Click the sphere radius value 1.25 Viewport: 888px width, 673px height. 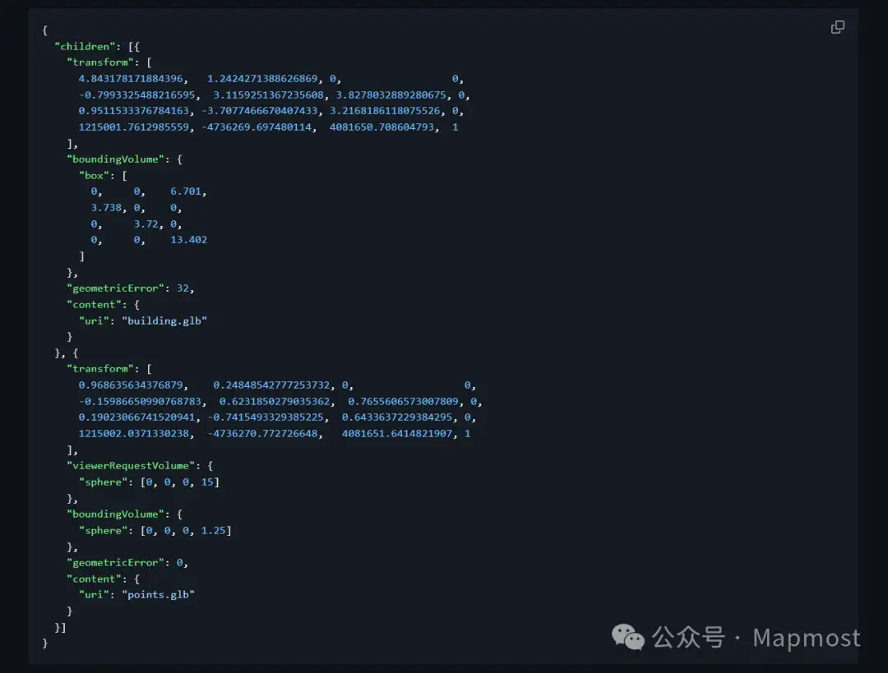[x=213, y=531]
